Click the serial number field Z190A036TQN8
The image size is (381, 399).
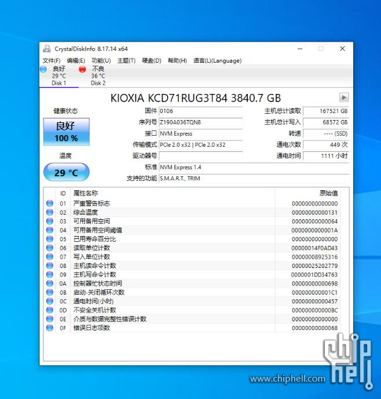[x=200, y=122]
